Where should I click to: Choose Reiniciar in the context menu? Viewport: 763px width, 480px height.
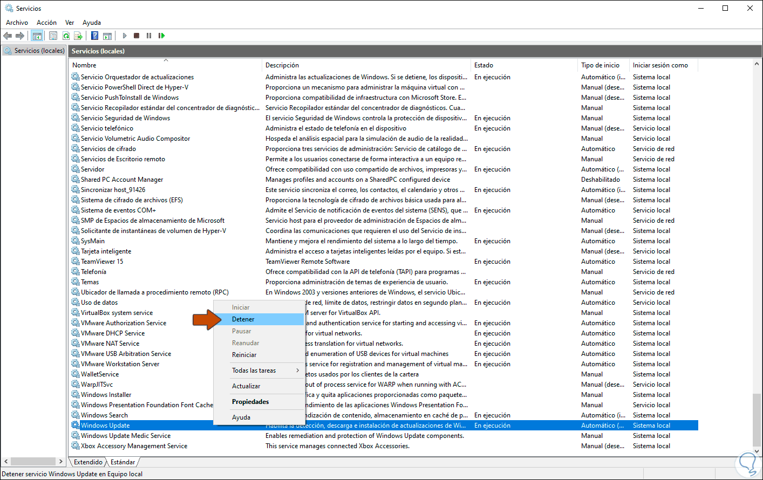(x=259, y=355)
